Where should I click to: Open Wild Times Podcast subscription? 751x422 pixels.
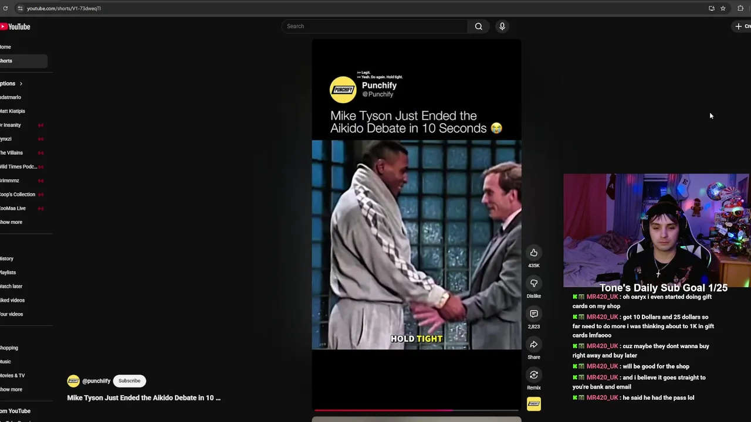pos(19,166)
